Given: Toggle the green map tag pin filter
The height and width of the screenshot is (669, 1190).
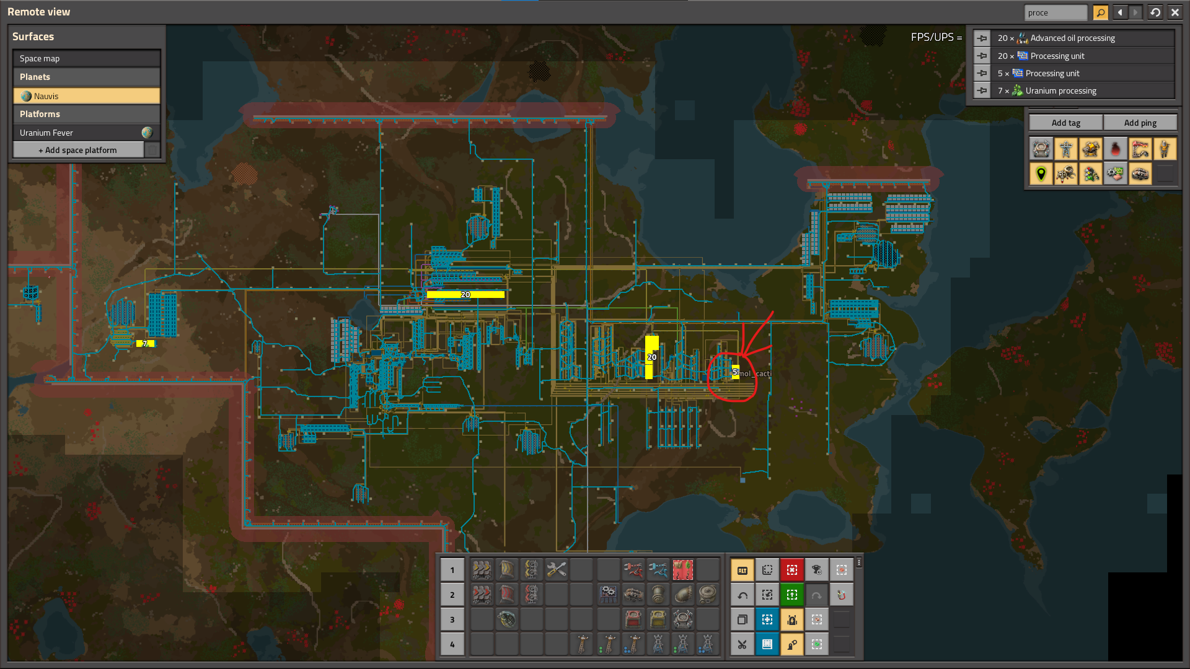Looking at the screenshot, I should (1041, 173).
